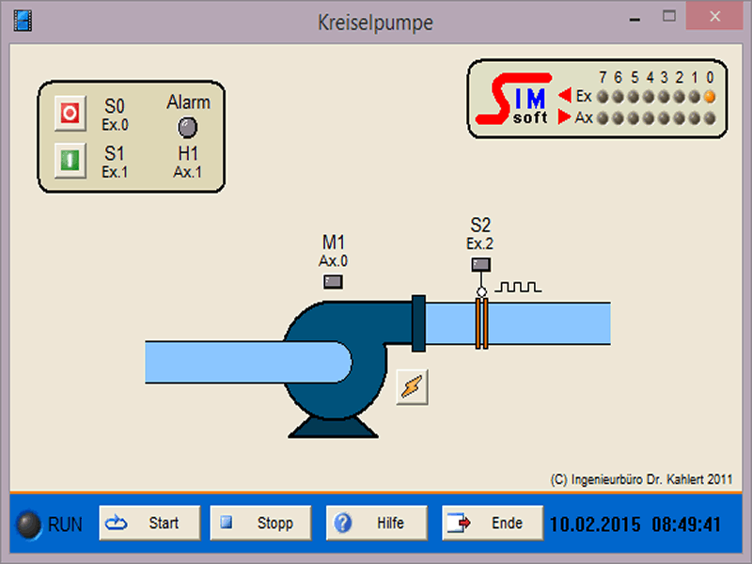The image size is (752, 564).
Task: Toggle the lit orange Ex bit 0 LED
Action: click(x=710, y=96)
